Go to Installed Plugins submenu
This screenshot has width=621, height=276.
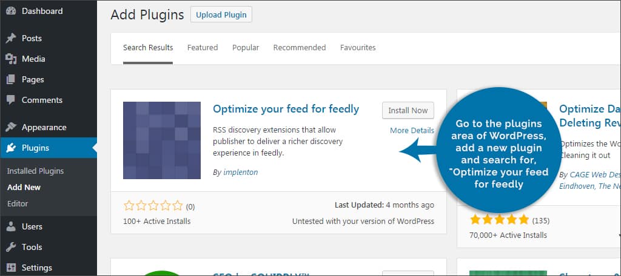36,171
